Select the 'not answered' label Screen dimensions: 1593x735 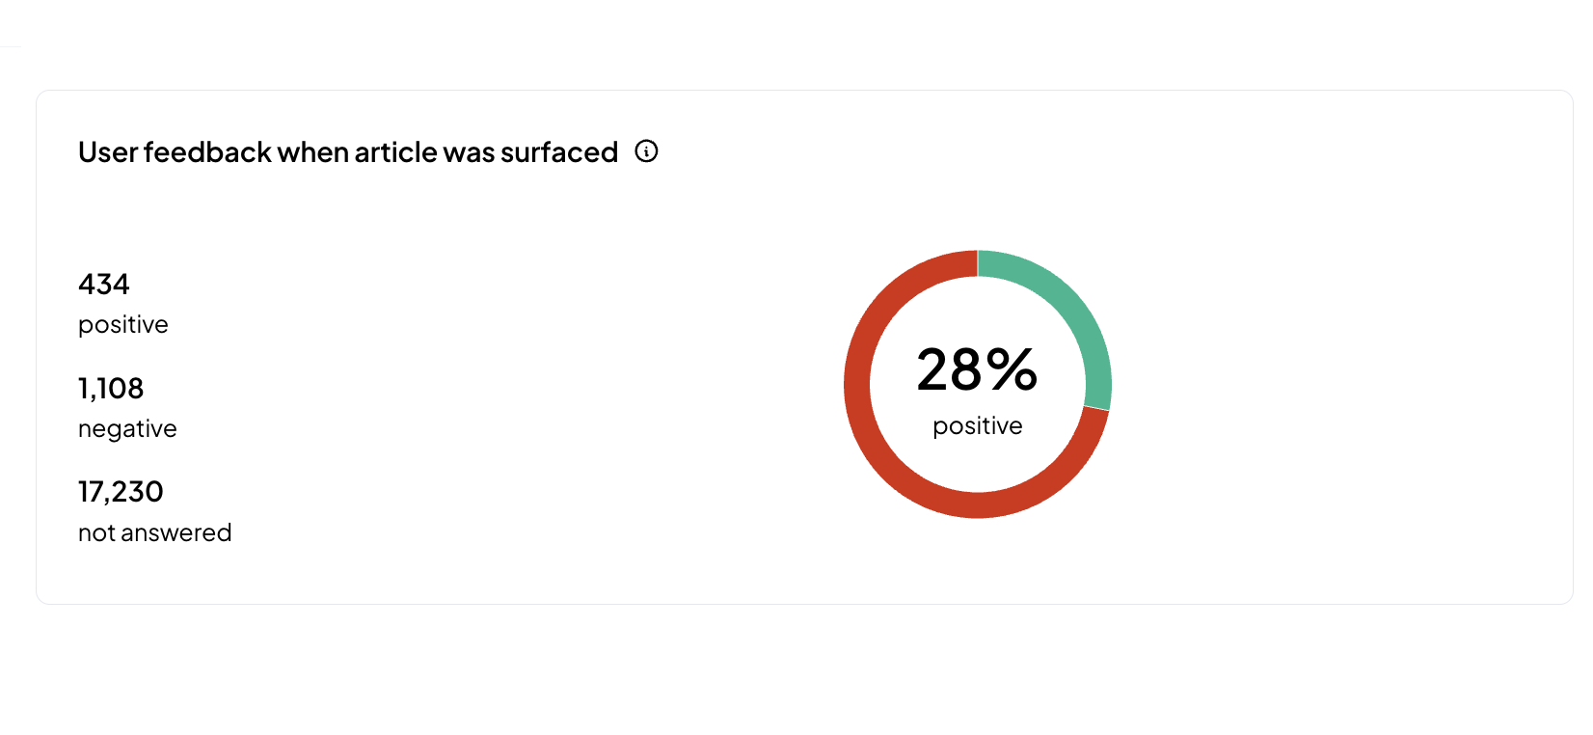(154, 533)
